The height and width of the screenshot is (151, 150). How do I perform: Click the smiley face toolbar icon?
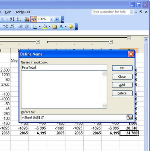coord(71,26)
